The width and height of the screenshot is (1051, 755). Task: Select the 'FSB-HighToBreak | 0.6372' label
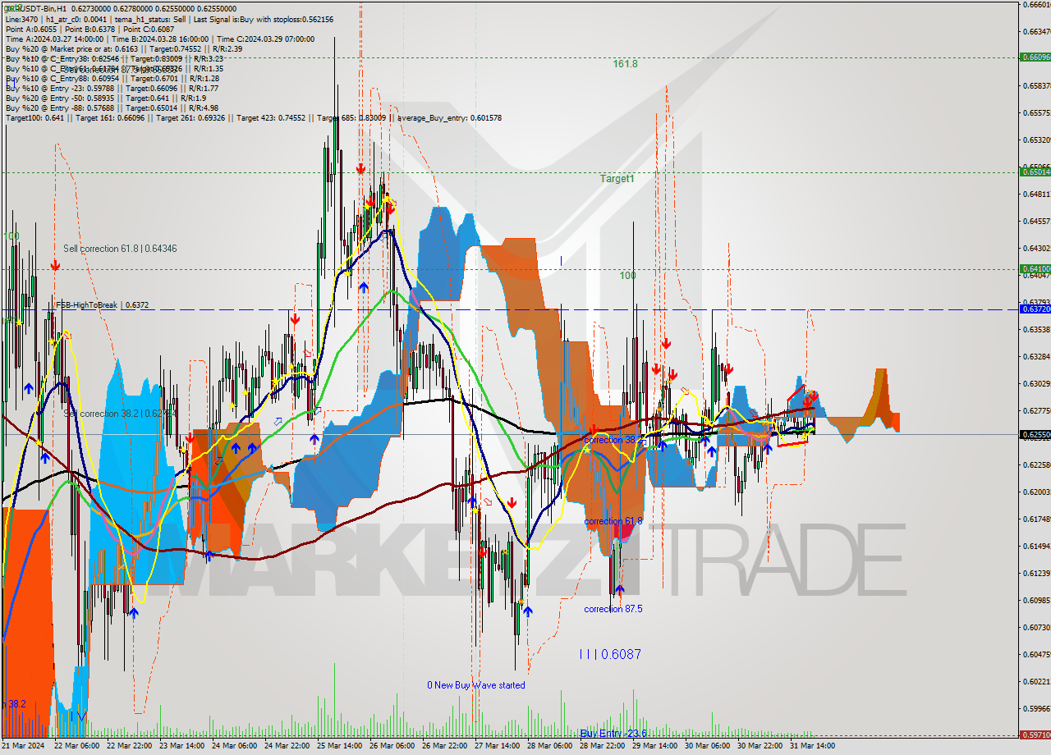point(102,304)
